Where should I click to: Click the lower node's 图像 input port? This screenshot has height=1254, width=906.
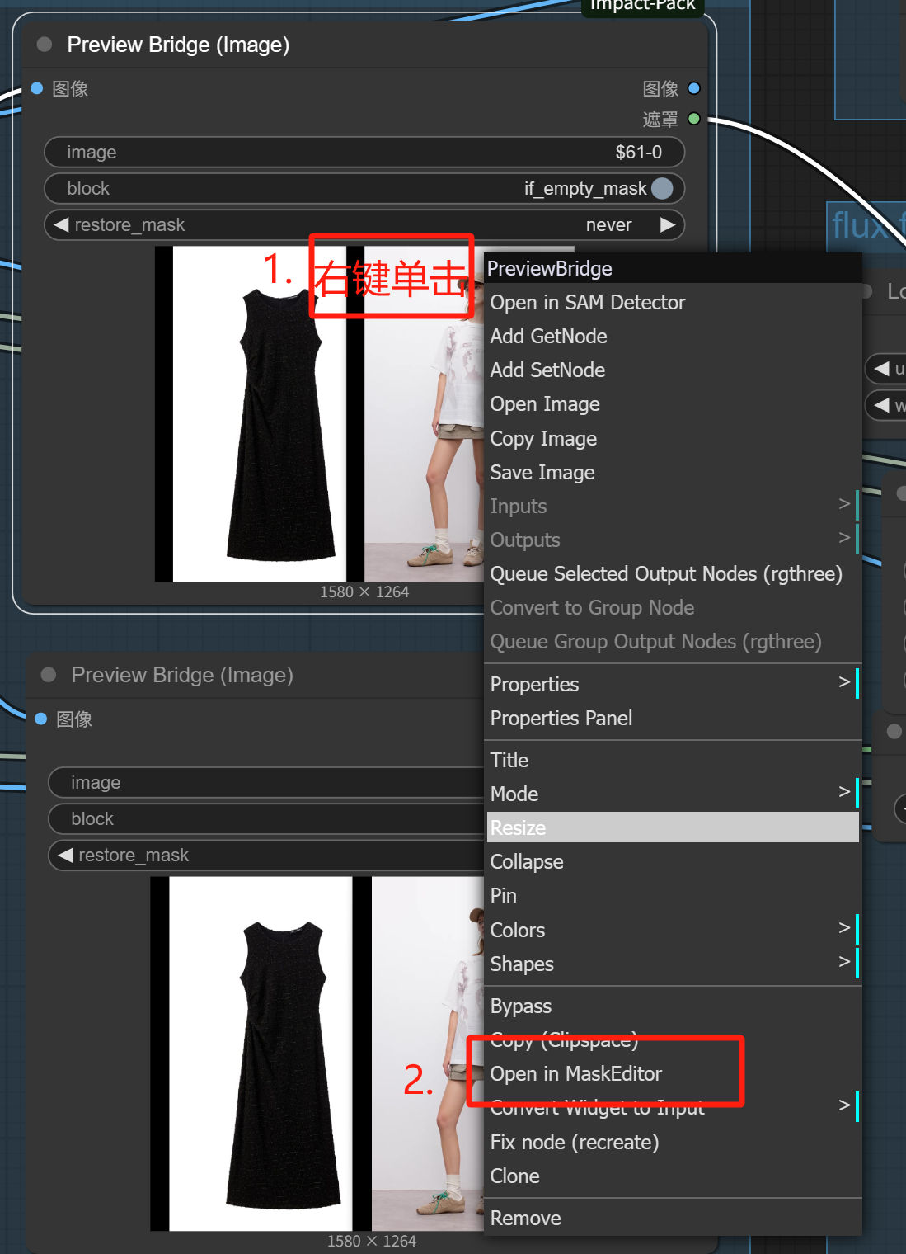pos(41,719)
